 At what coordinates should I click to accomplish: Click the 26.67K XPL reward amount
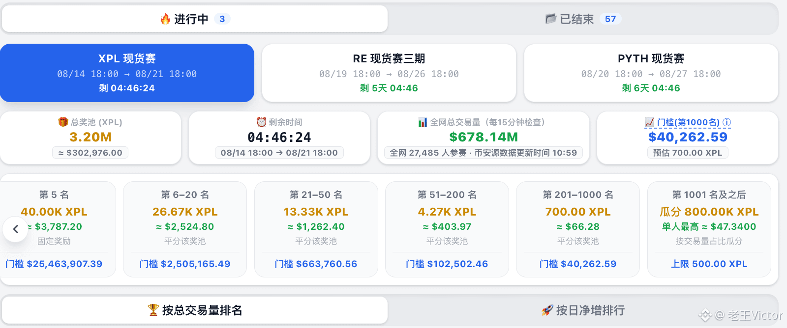(x=185, y=212)
